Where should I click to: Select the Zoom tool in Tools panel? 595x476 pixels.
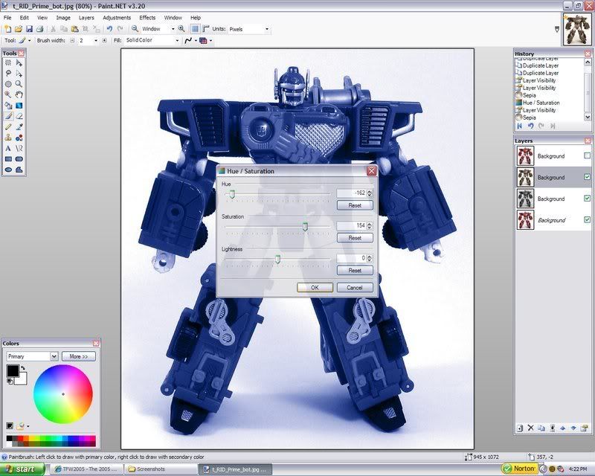(x=19, y=84)
